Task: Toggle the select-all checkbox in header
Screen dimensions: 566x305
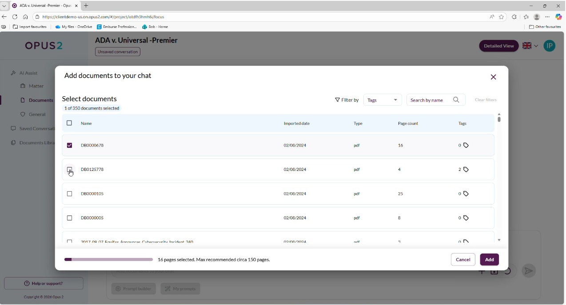Action: [69, 123]
